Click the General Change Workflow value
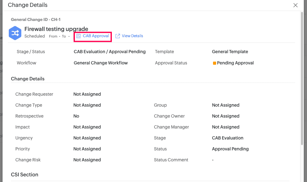The width and height of the screenshot is (307, 182). 101,63
